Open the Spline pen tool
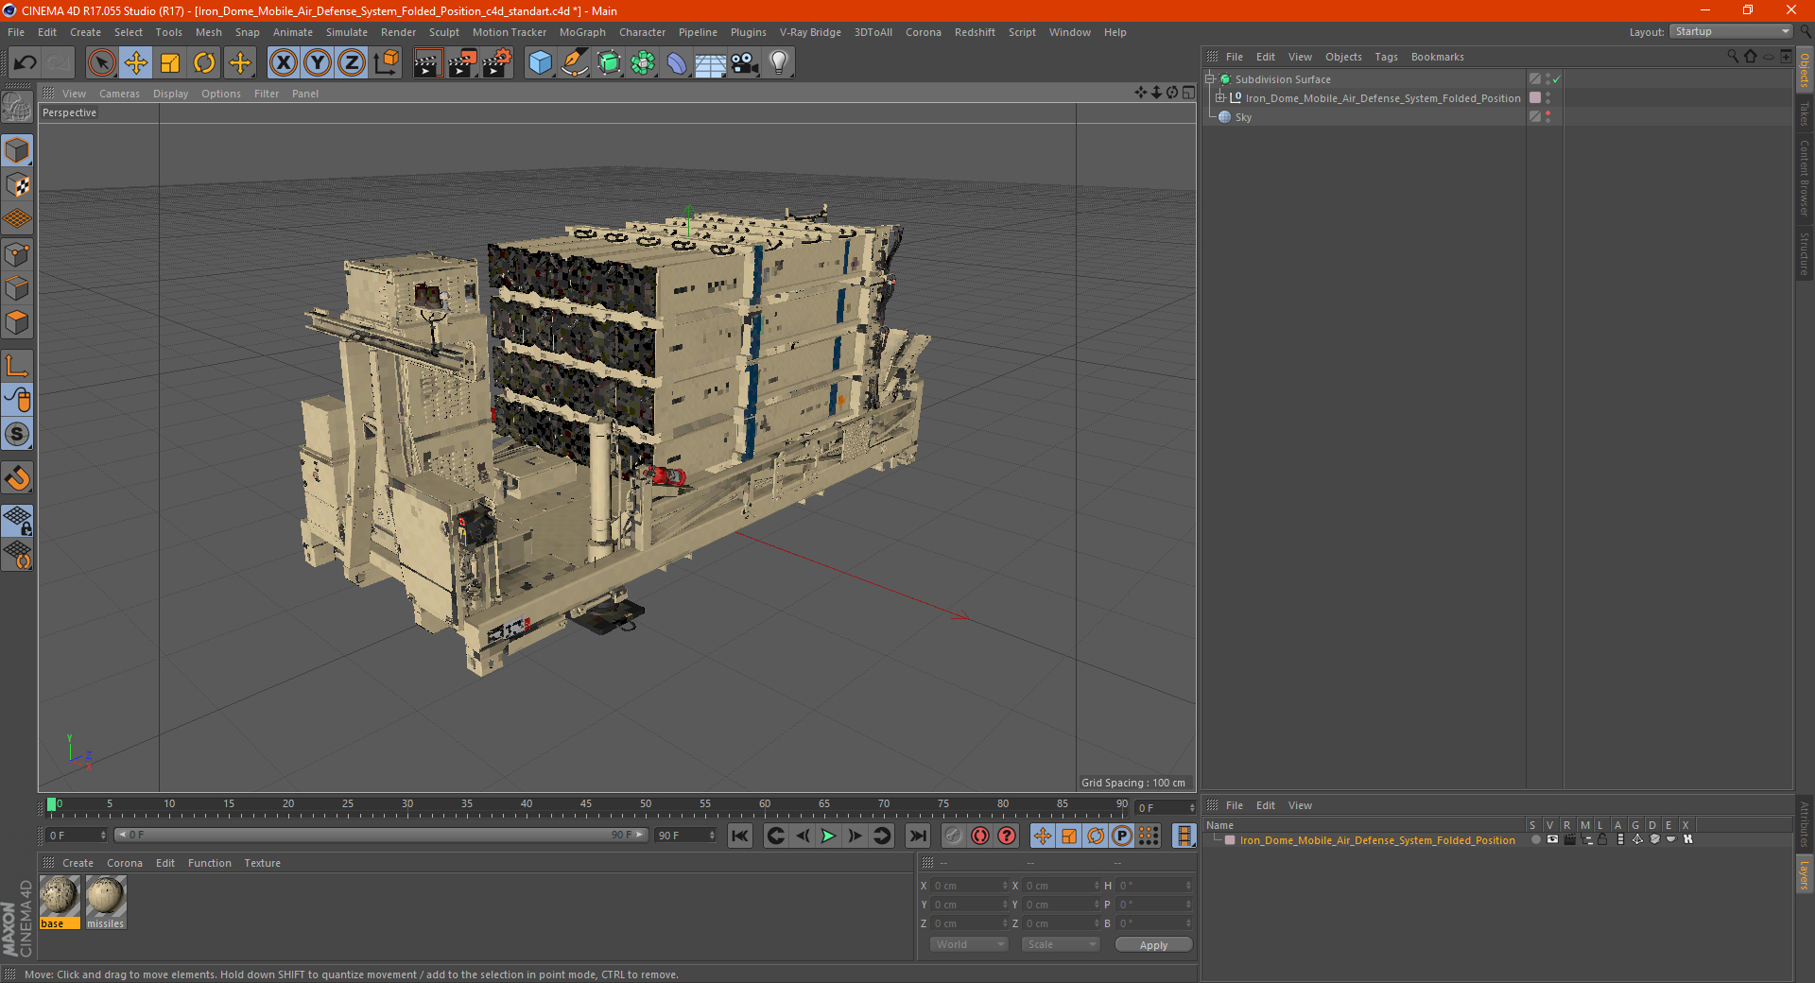1815x983 pixels. pos(574,63)
